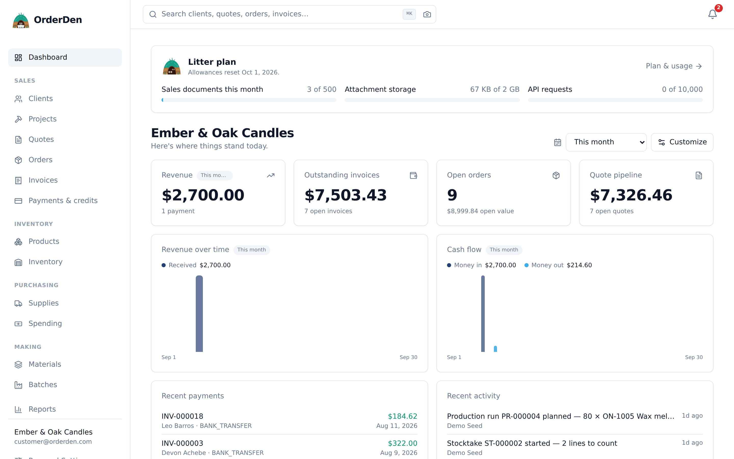The height and width of the screenshot is (459, 734).
Task: Open the Inventory section link
Action: pyautogui.click(x=65, y=262)
